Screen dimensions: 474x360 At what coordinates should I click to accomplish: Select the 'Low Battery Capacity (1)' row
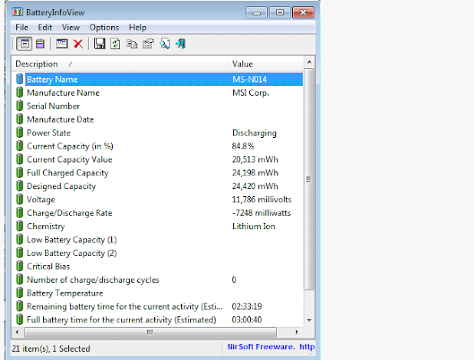pos(157,240)
